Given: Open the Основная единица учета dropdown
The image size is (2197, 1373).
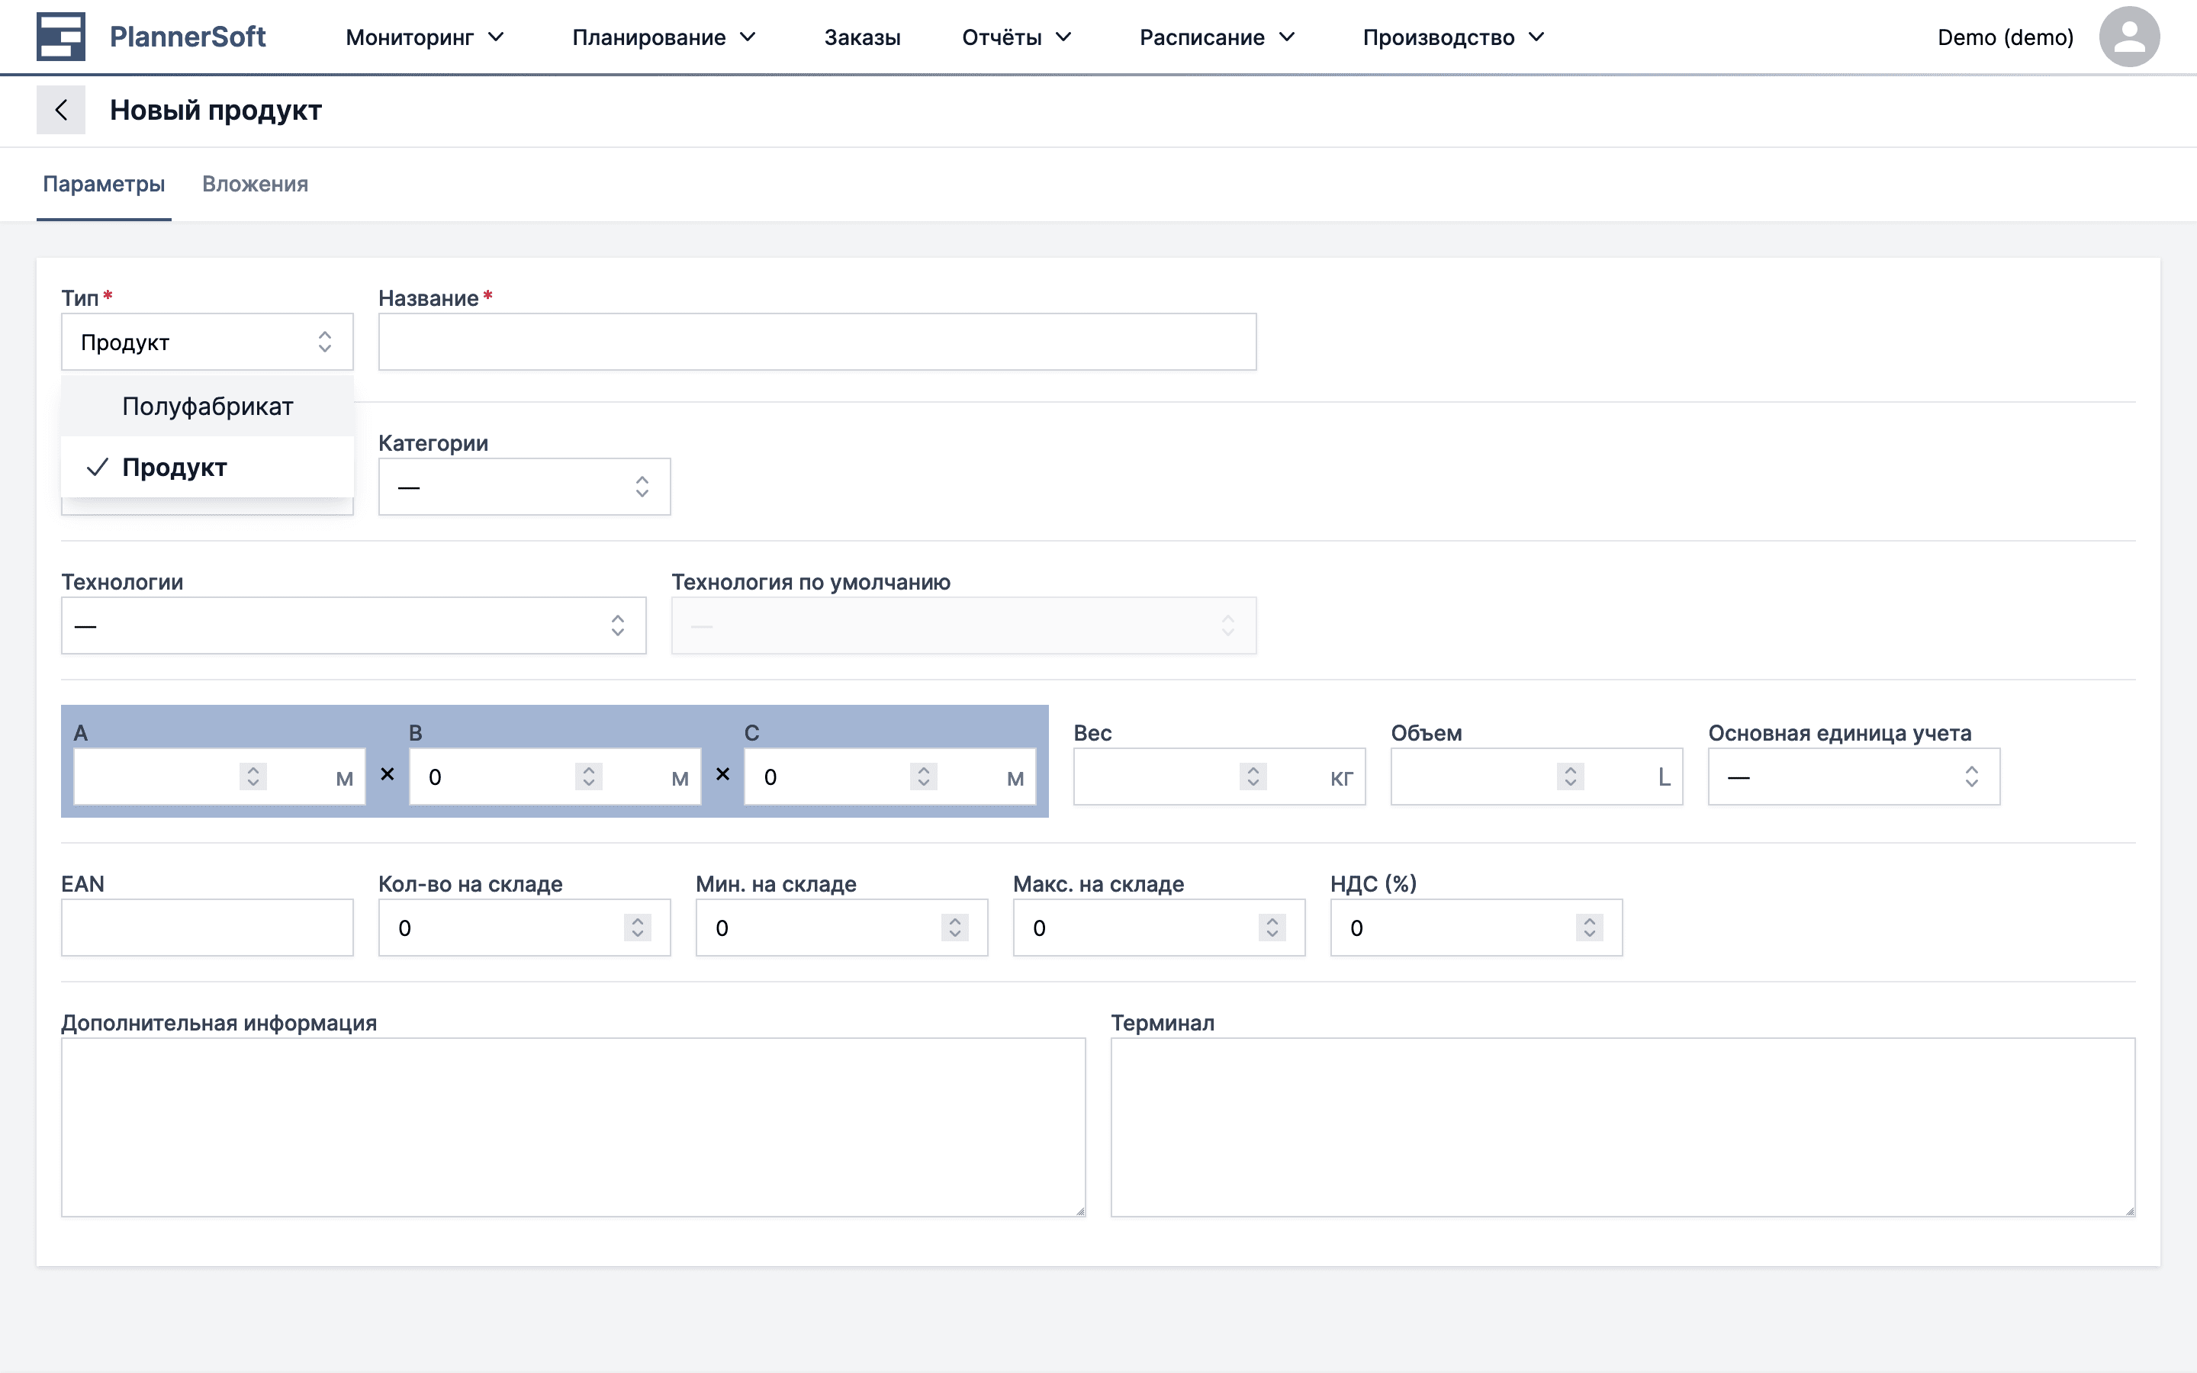Looking at the screenshot, I should point(1853,777).
